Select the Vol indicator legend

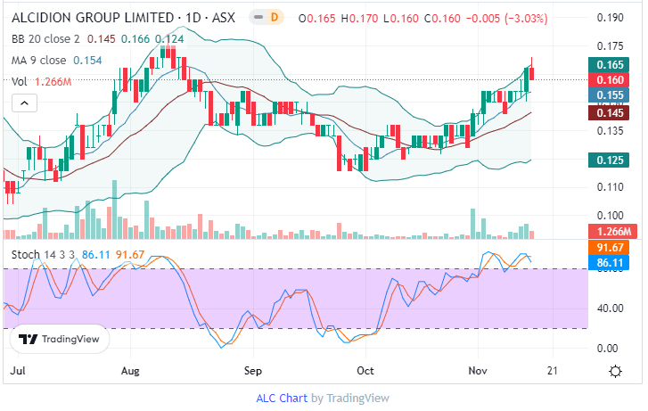20,81
